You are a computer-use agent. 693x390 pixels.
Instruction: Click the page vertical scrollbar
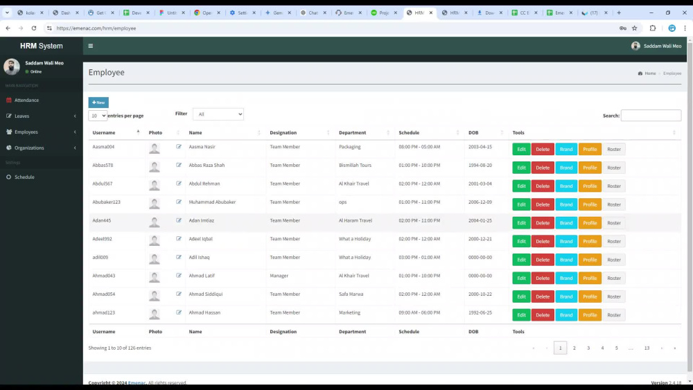point(690,208)
